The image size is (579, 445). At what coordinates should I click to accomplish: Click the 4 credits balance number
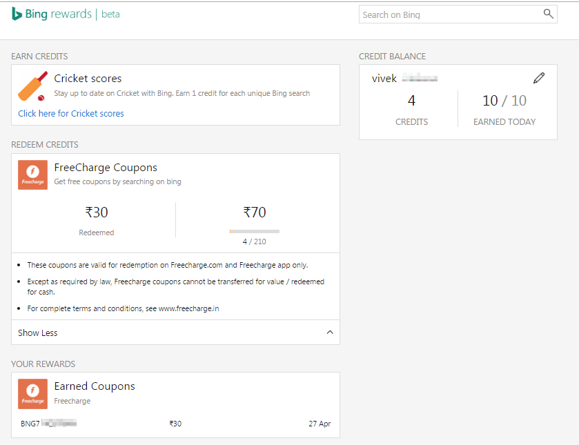point(411,101)
